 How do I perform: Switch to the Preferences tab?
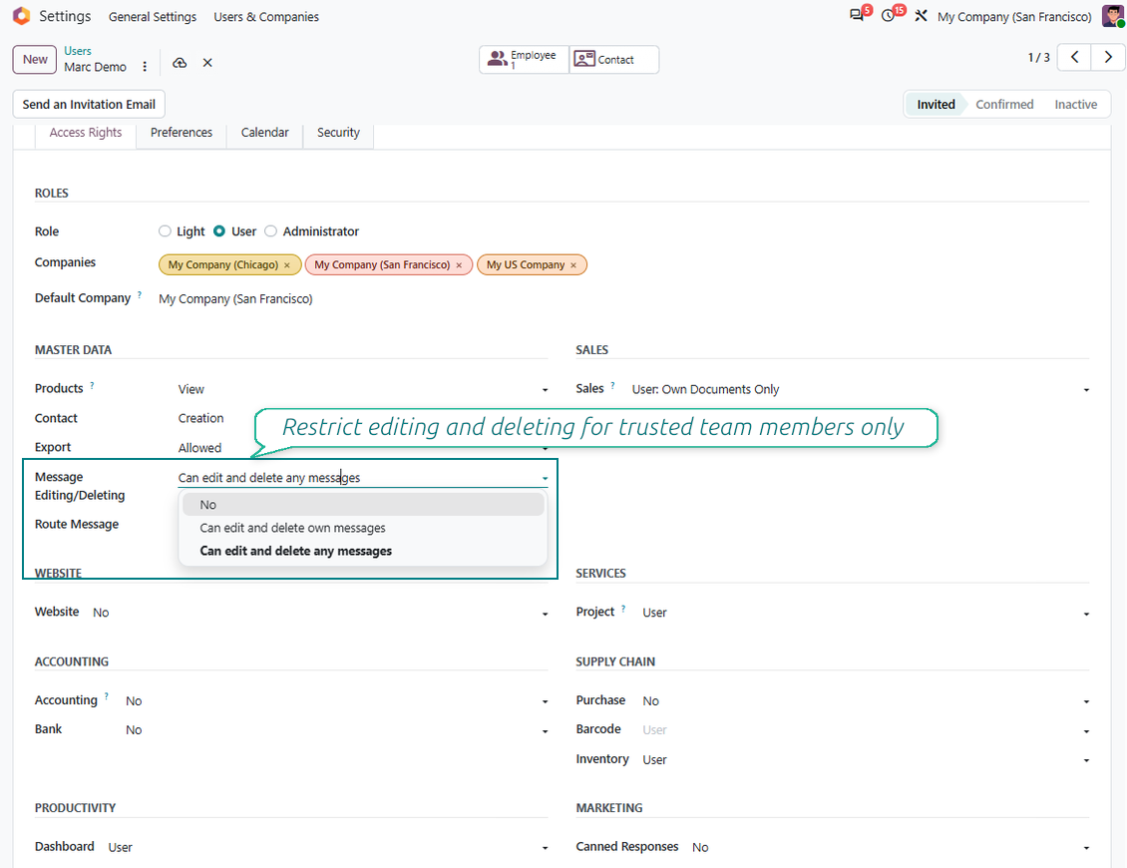[182, 133]
